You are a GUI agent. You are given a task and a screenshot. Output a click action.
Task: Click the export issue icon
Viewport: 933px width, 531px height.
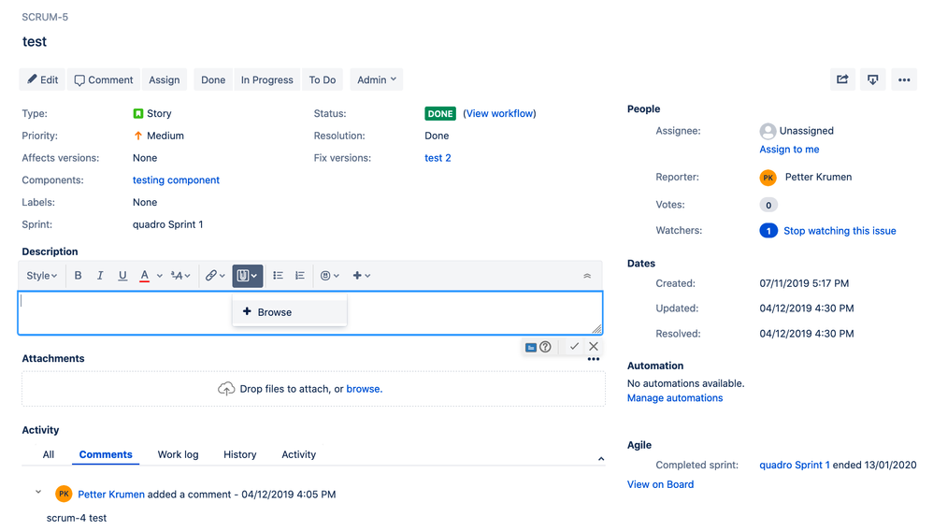(873, 79)
